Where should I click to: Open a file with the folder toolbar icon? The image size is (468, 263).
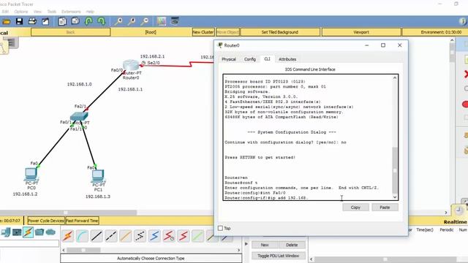pos(7,21)
